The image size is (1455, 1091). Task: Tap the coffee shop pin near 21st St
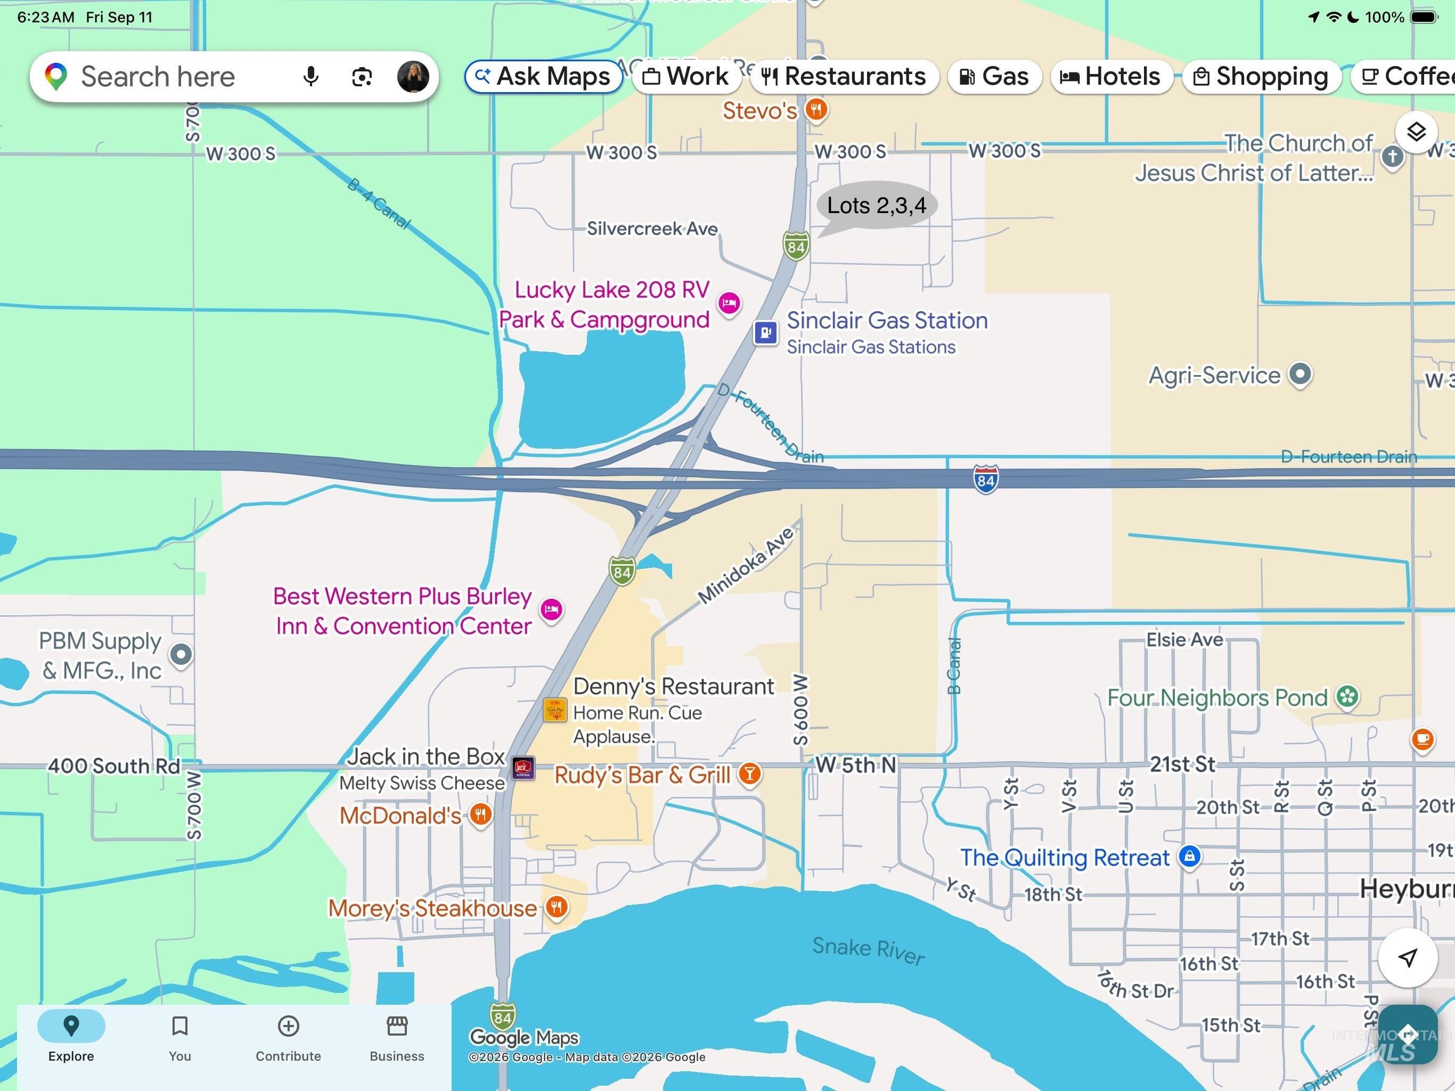(1422, 739)
